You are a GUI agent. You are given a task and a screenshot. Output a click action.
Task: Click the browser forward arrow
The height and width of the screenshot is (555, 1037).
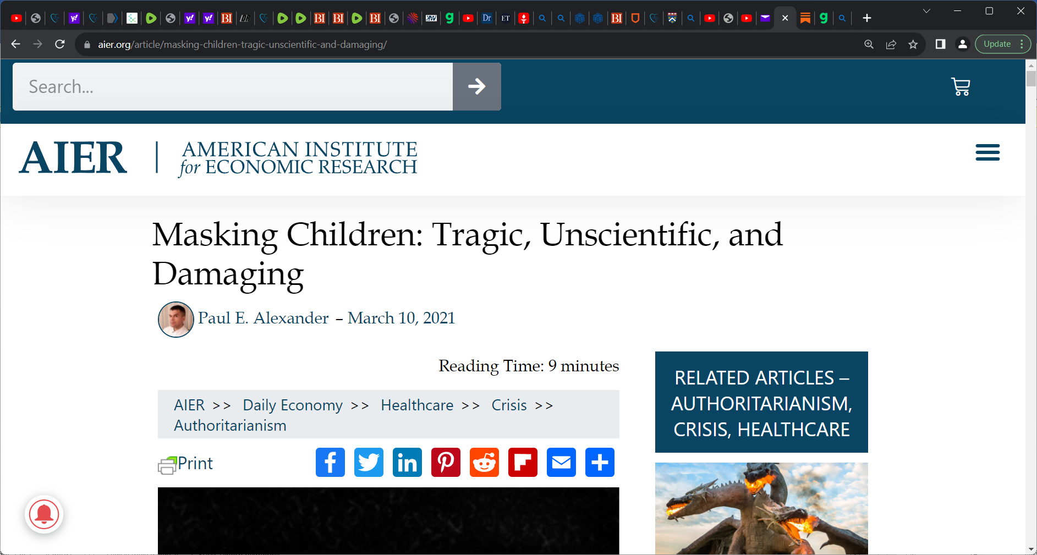37,44
